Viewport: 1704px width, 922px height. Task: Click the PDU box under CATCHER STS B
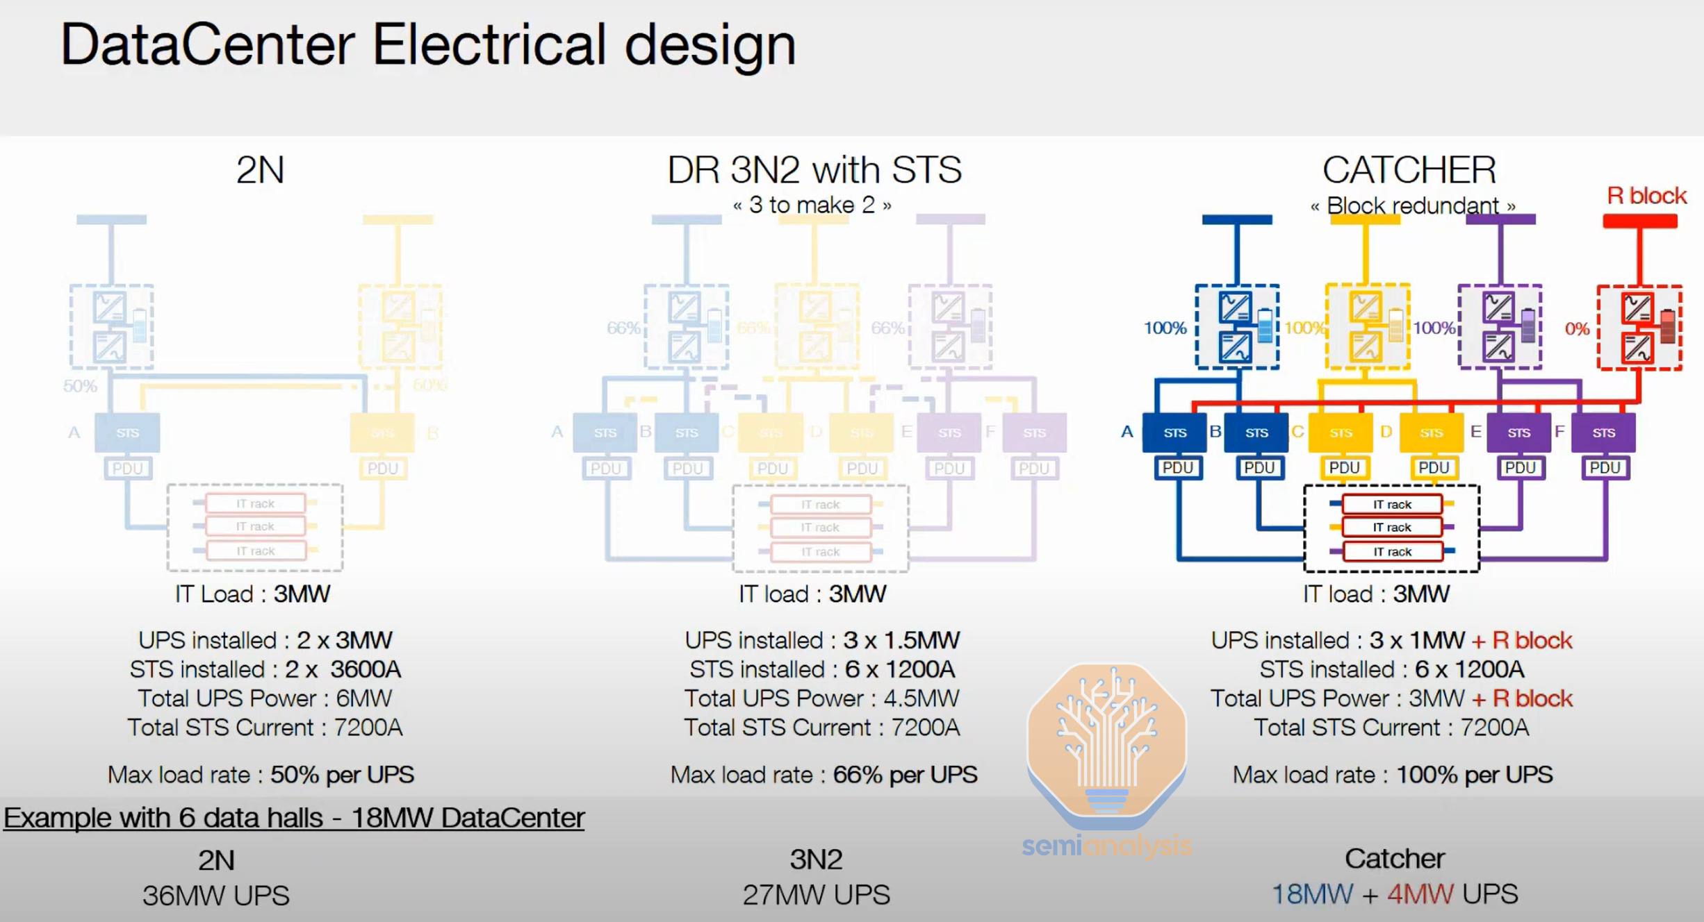[1259, 468]
